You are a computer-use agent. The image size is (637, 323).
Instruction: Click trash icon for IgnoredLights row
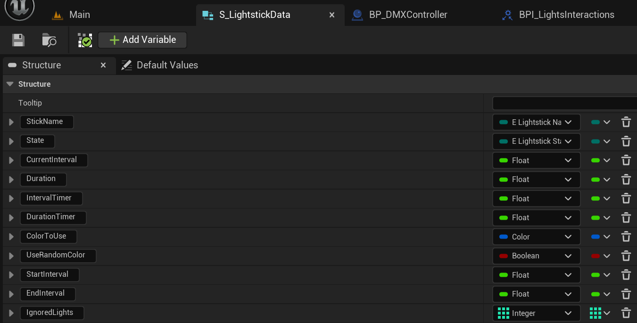tap(626, 313)
